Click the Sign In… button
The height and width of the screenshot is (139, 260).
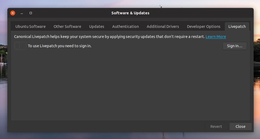235,46
